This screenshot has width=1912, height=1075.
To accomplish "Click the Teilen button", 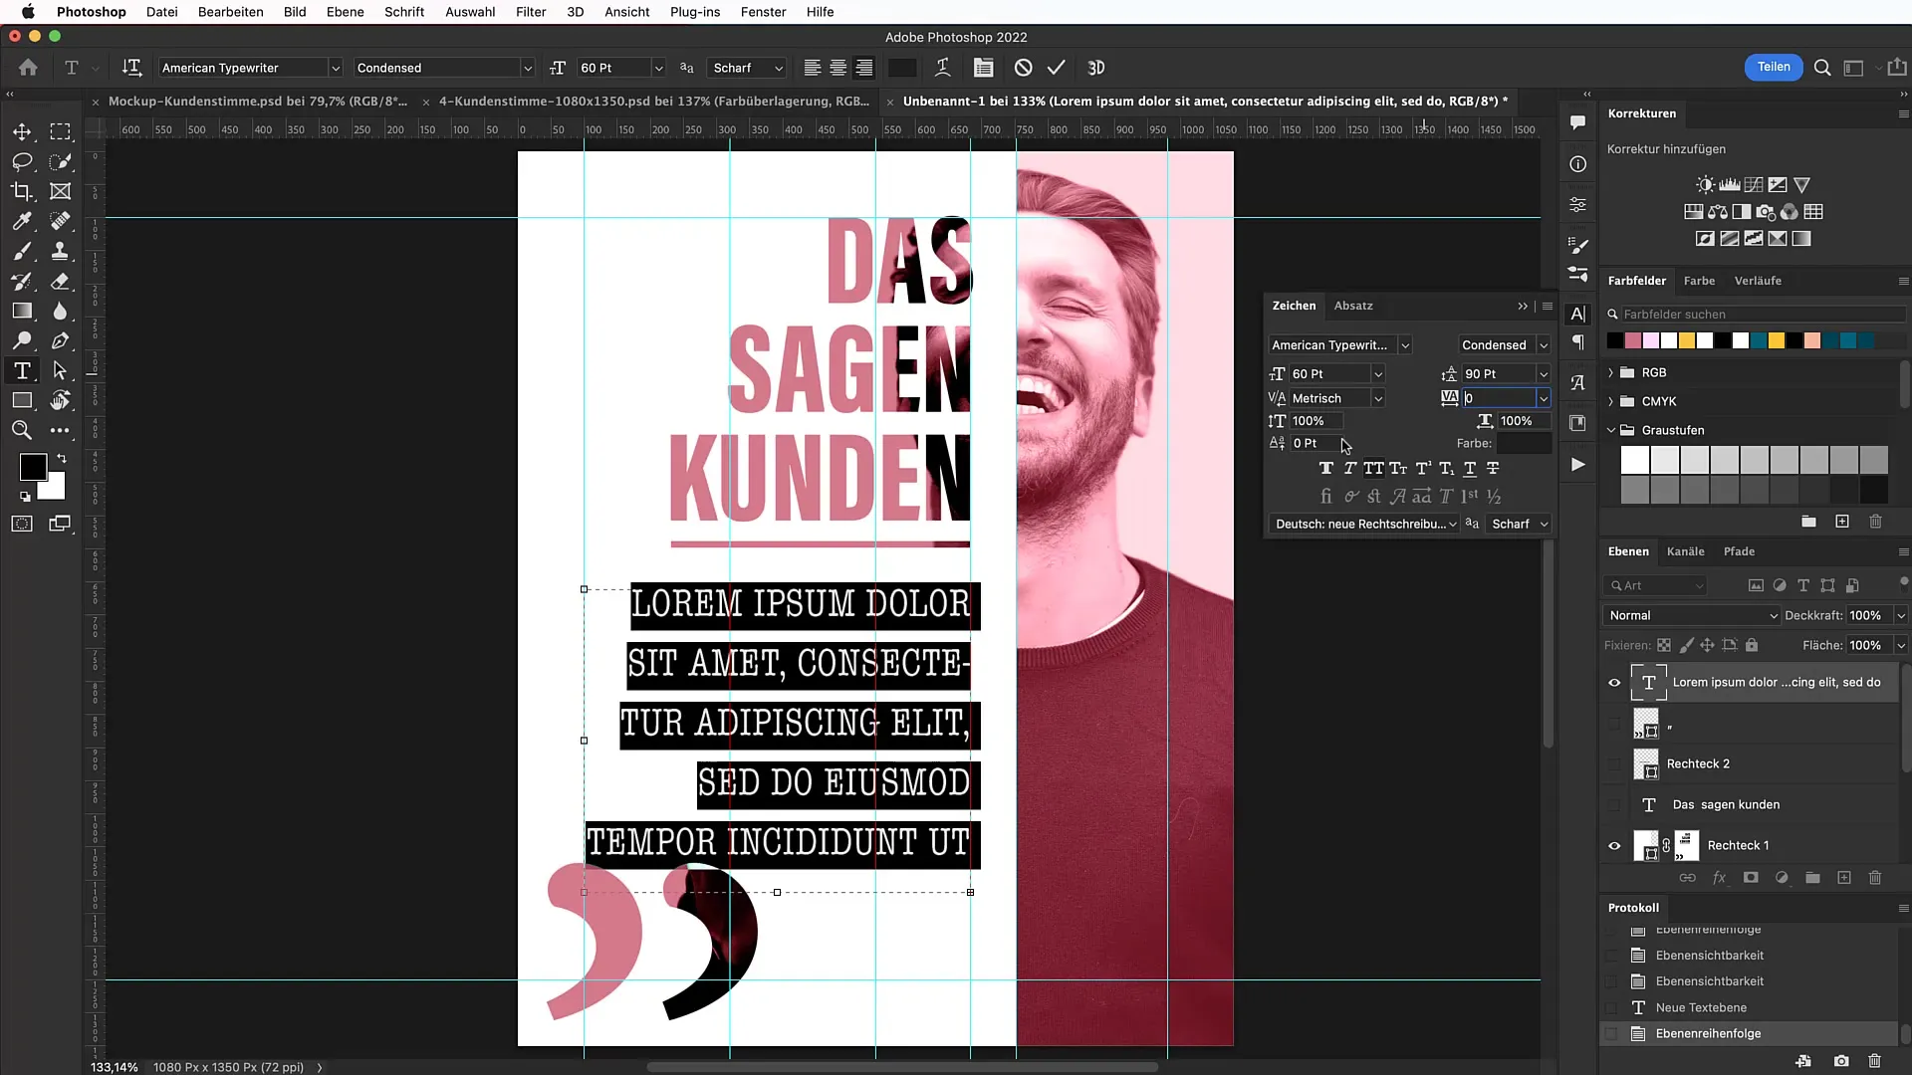I will [1773, 67].
